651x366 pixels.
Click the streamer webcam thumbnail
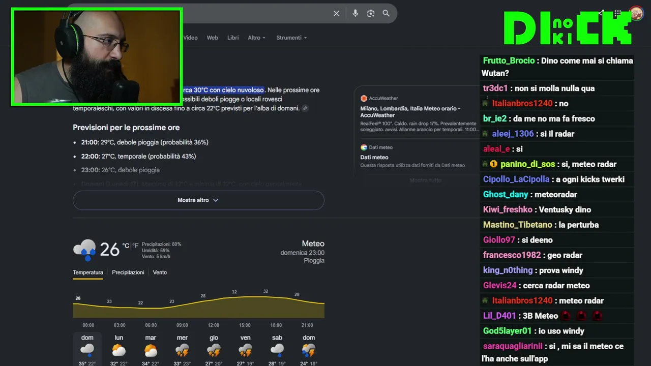pyautogui.click(x=97, y=56)
